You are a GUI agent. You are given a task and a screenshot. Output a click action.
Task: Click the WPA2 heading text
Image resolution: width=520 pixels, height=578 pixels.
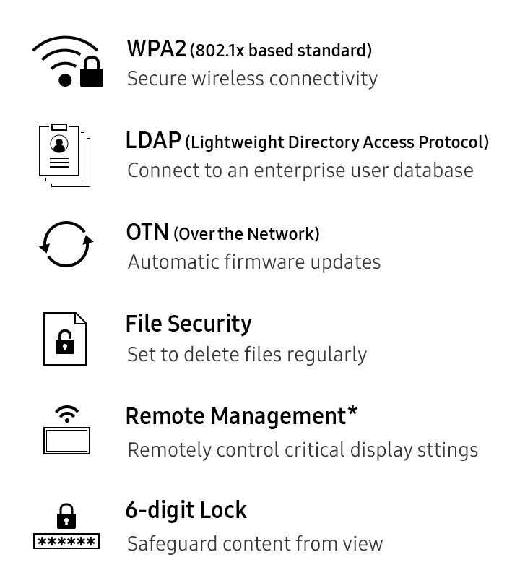[x=156, y=49]
